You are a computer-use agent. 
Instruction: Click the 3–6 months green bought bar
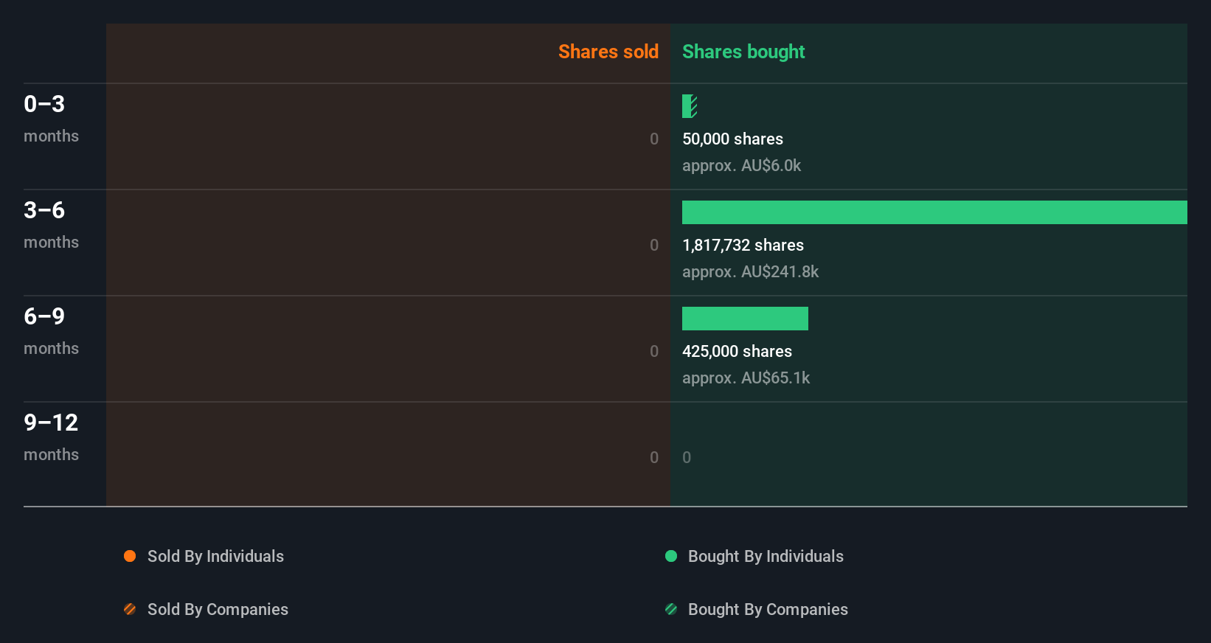(x=934, y=212)
